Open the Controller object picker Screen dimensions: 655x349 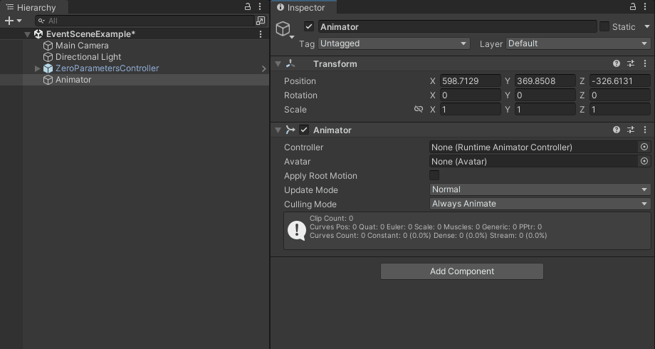pyautogui.click(x=644, y=147)
